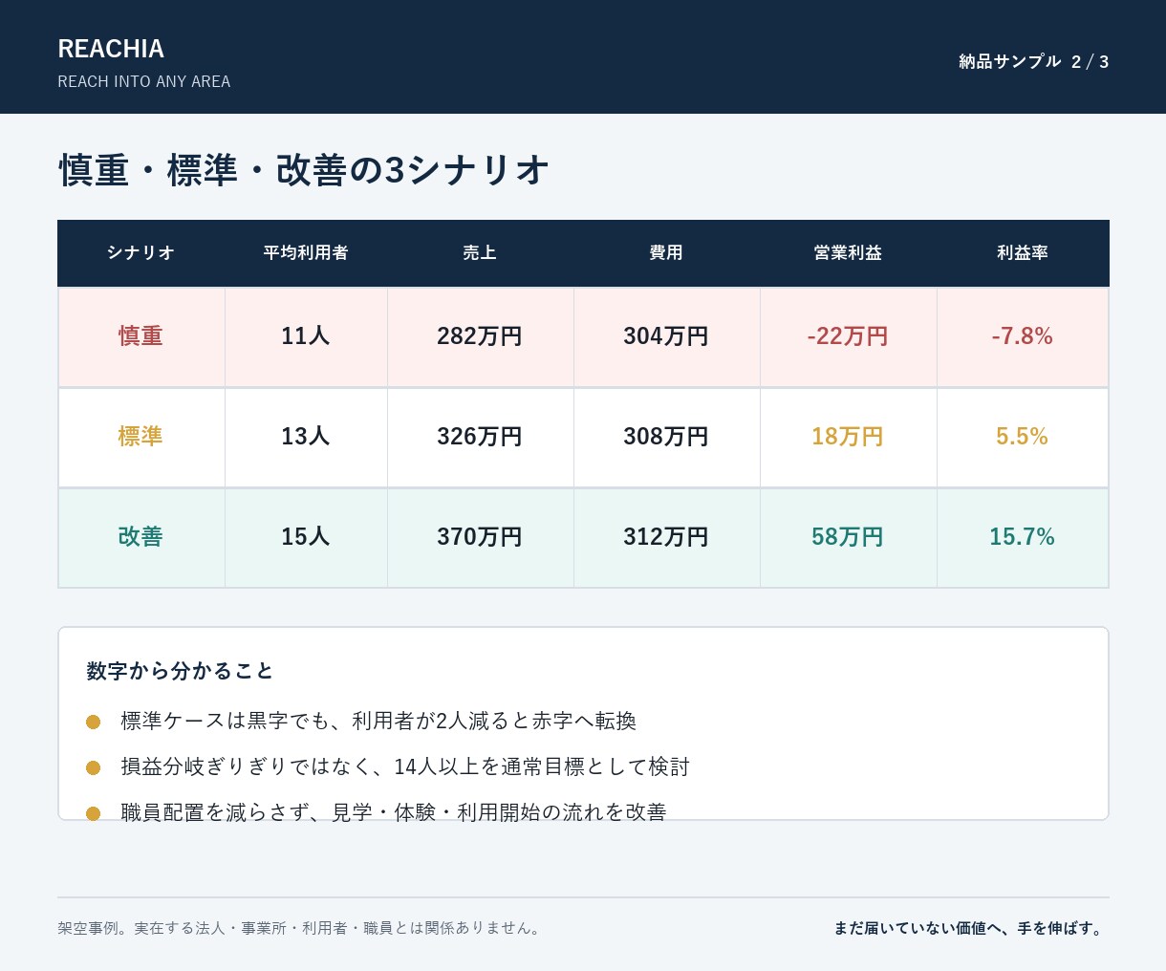Click the 利益率 column header
Screen dimensions: 1166x971
coord(1023,253)
